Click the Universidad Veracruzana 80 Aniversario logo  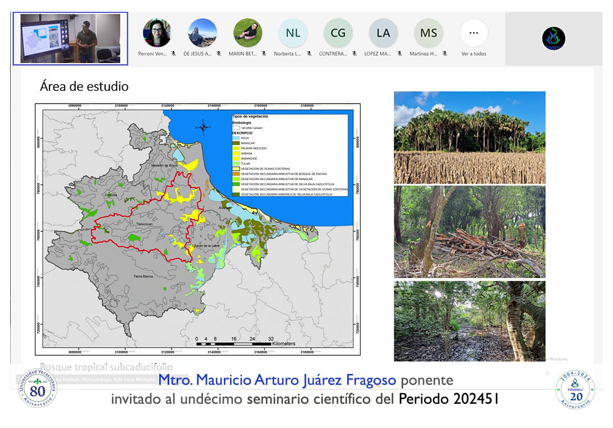(x=37, y=389)
